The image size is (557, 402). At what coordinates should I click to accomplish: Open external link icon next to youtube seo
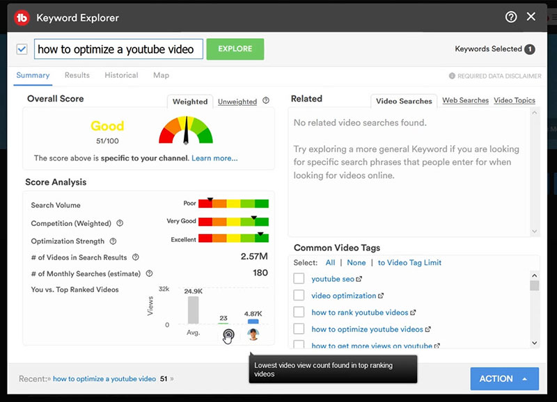(359, 280)
